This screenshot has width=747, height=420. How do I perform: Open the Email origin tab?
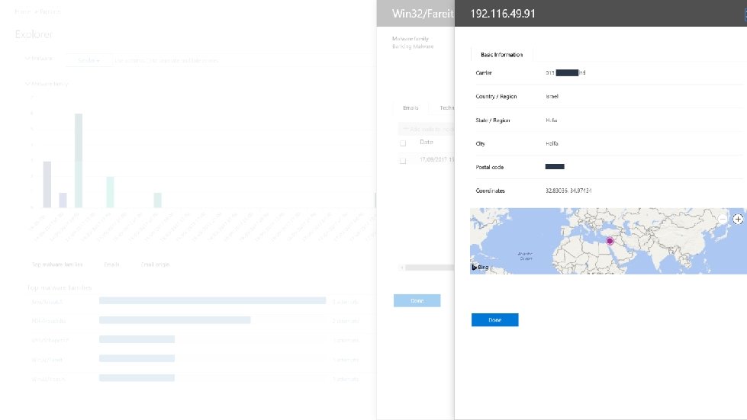pos(156,265)
